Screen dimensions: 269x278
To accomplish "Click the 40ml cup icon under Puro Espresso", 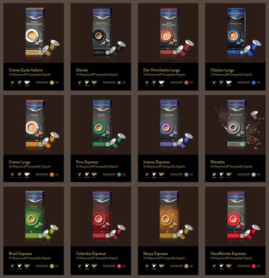I will [x=87, y=174].
